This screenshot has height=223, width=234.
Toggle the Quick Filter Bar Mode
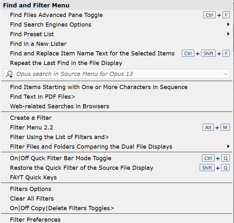click(x=61, y=158)
